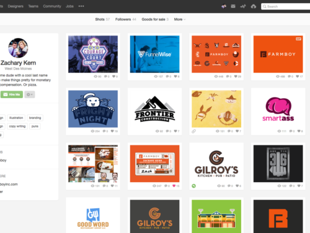Screen dimensions: 310x233
Task: Click comment icon under Fright Night shot
Action: point(104,131)
